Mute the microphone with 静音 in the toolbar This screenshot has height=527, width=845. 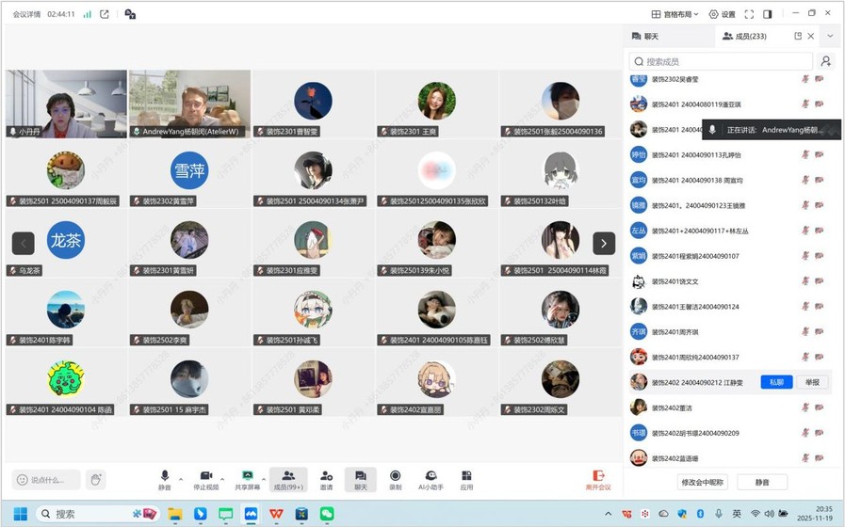[x=165, y=479]
